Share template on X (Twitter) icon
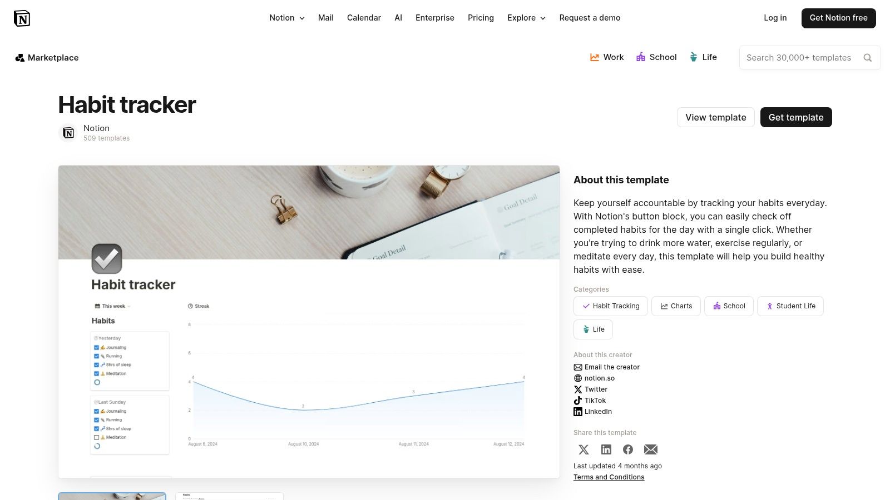 point(584,449)
